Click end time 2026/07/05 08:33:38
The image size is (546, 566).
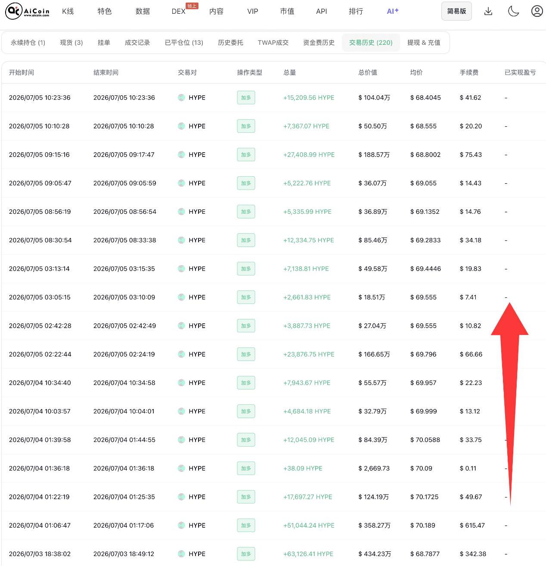click(124, 241)
